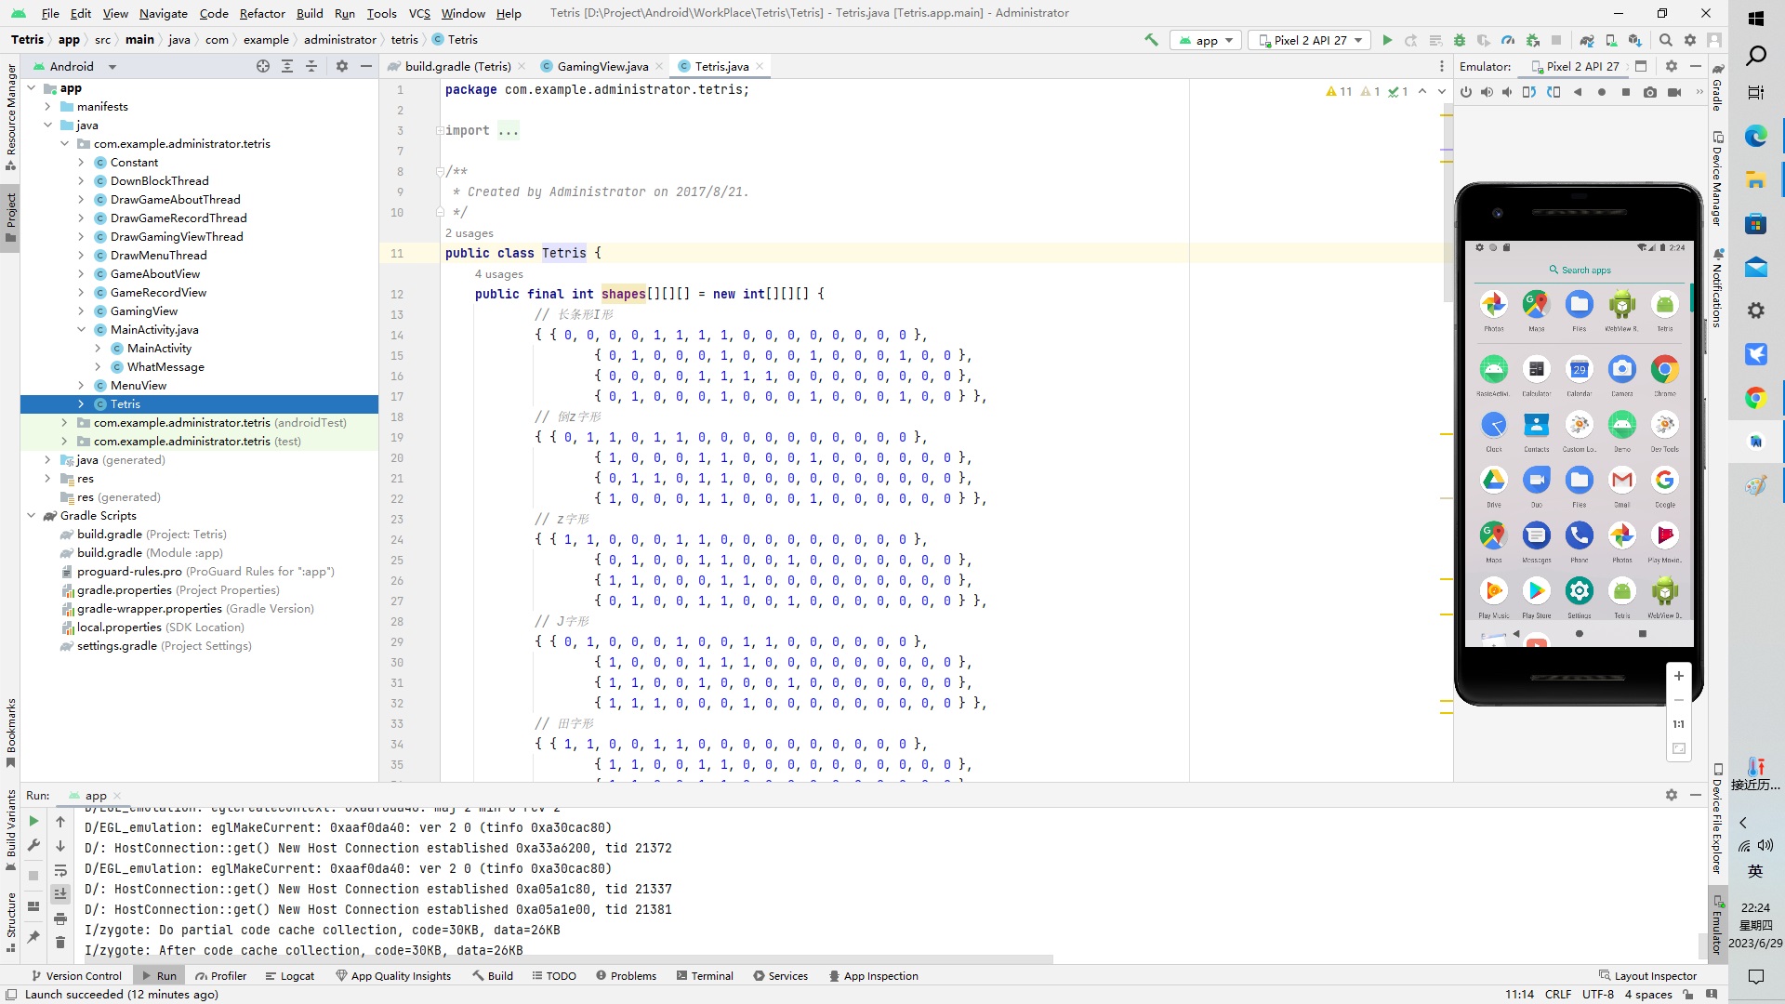Attach debugger to Android process

[x=1532, y=40]
